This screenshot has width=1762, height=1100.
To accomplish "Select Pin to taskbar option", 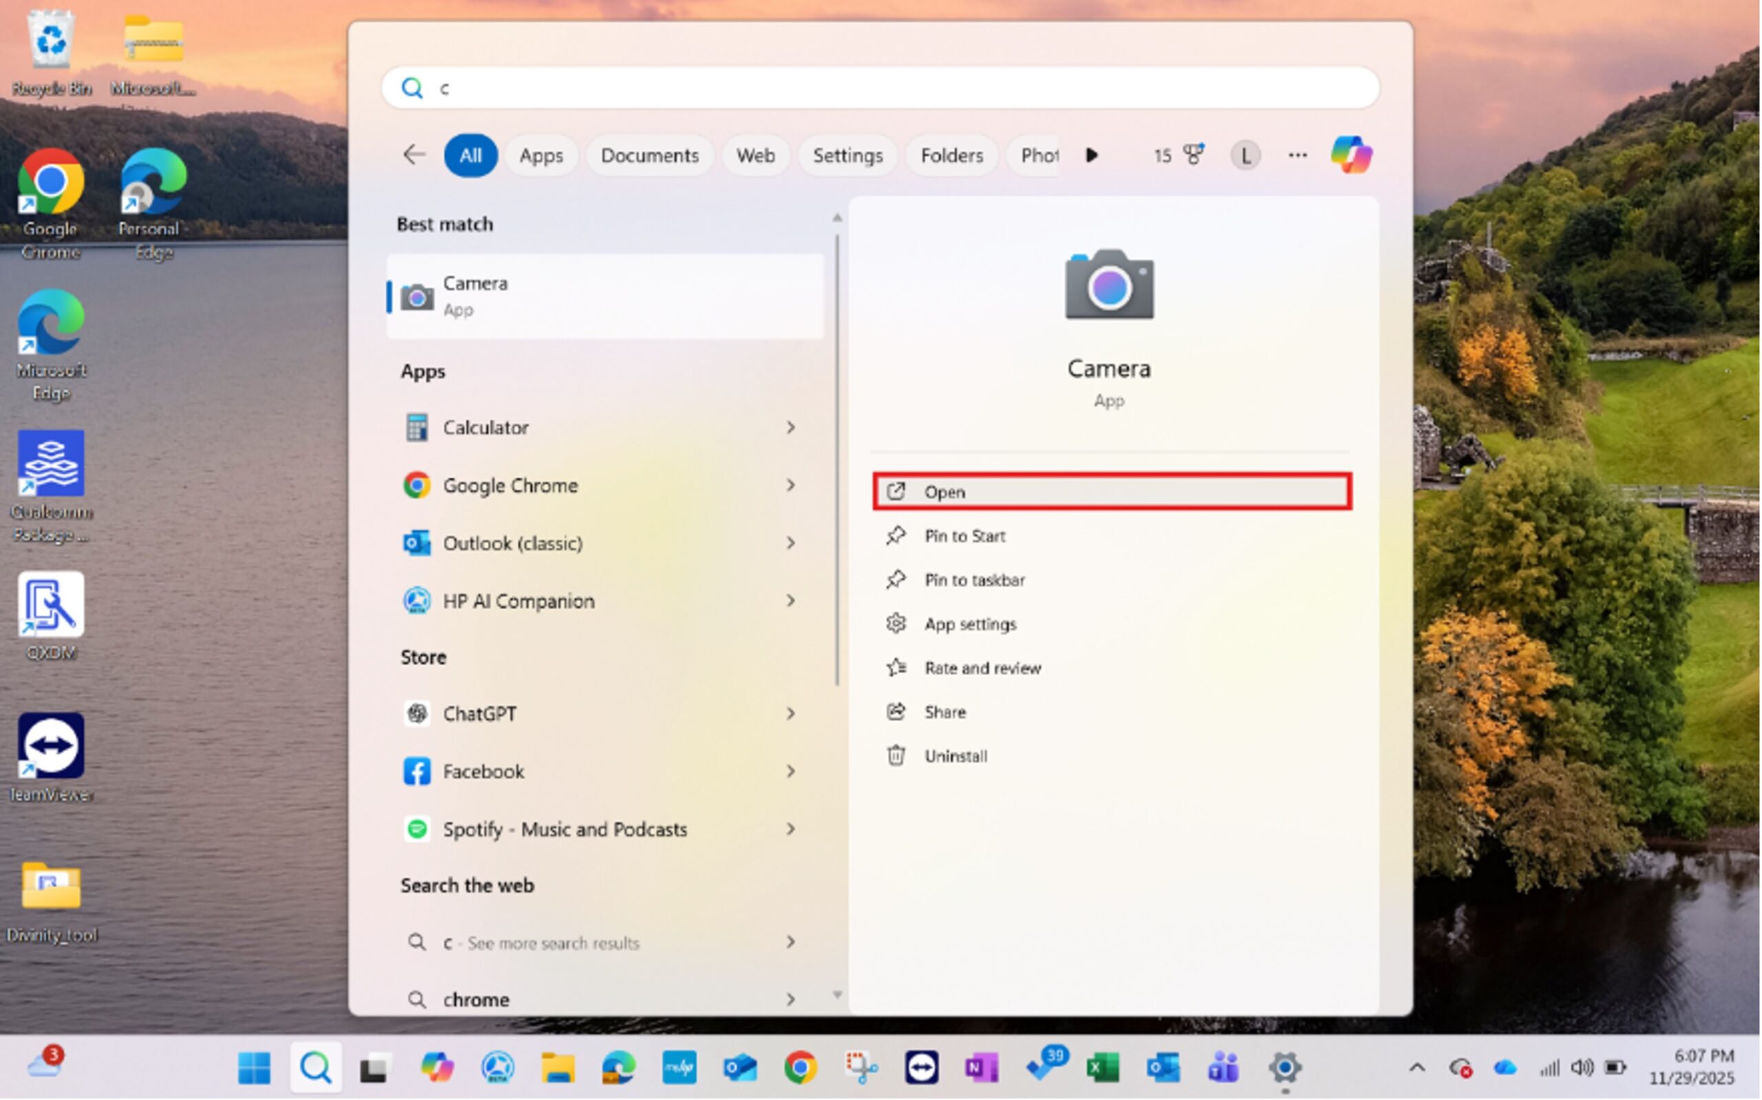I will click(x=974, y=580).
